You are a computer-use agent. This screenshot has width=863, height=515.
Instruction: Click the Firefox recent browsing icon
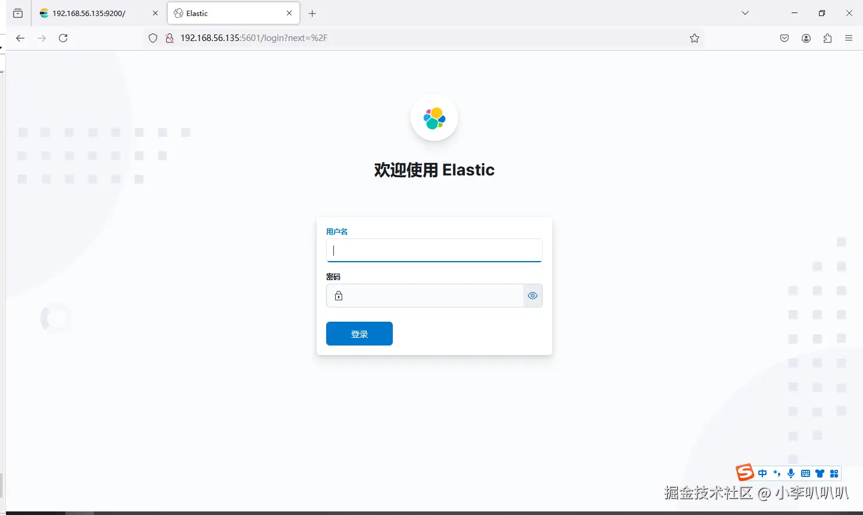pos(18,13)
